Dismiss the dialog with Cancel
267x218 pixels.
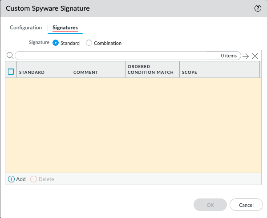tap(246, 205)
